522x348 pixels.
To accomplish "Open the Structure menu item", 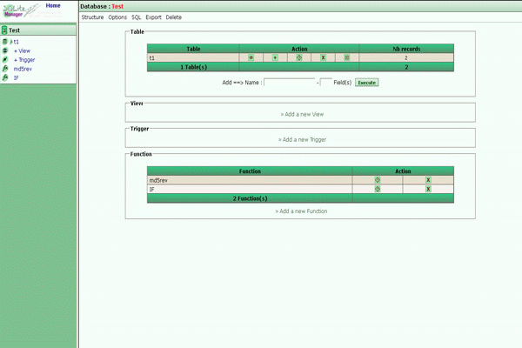I will point(92,17).
